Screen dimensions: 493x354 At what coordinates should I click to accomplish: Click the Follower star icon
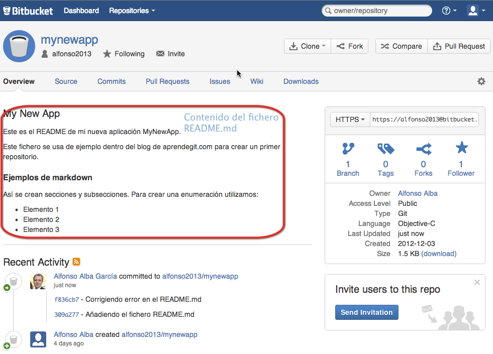[461, 148]
